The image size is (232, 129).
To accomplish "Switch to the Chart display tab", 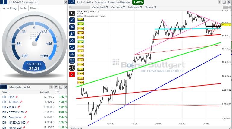I will (x=33, y=8).
